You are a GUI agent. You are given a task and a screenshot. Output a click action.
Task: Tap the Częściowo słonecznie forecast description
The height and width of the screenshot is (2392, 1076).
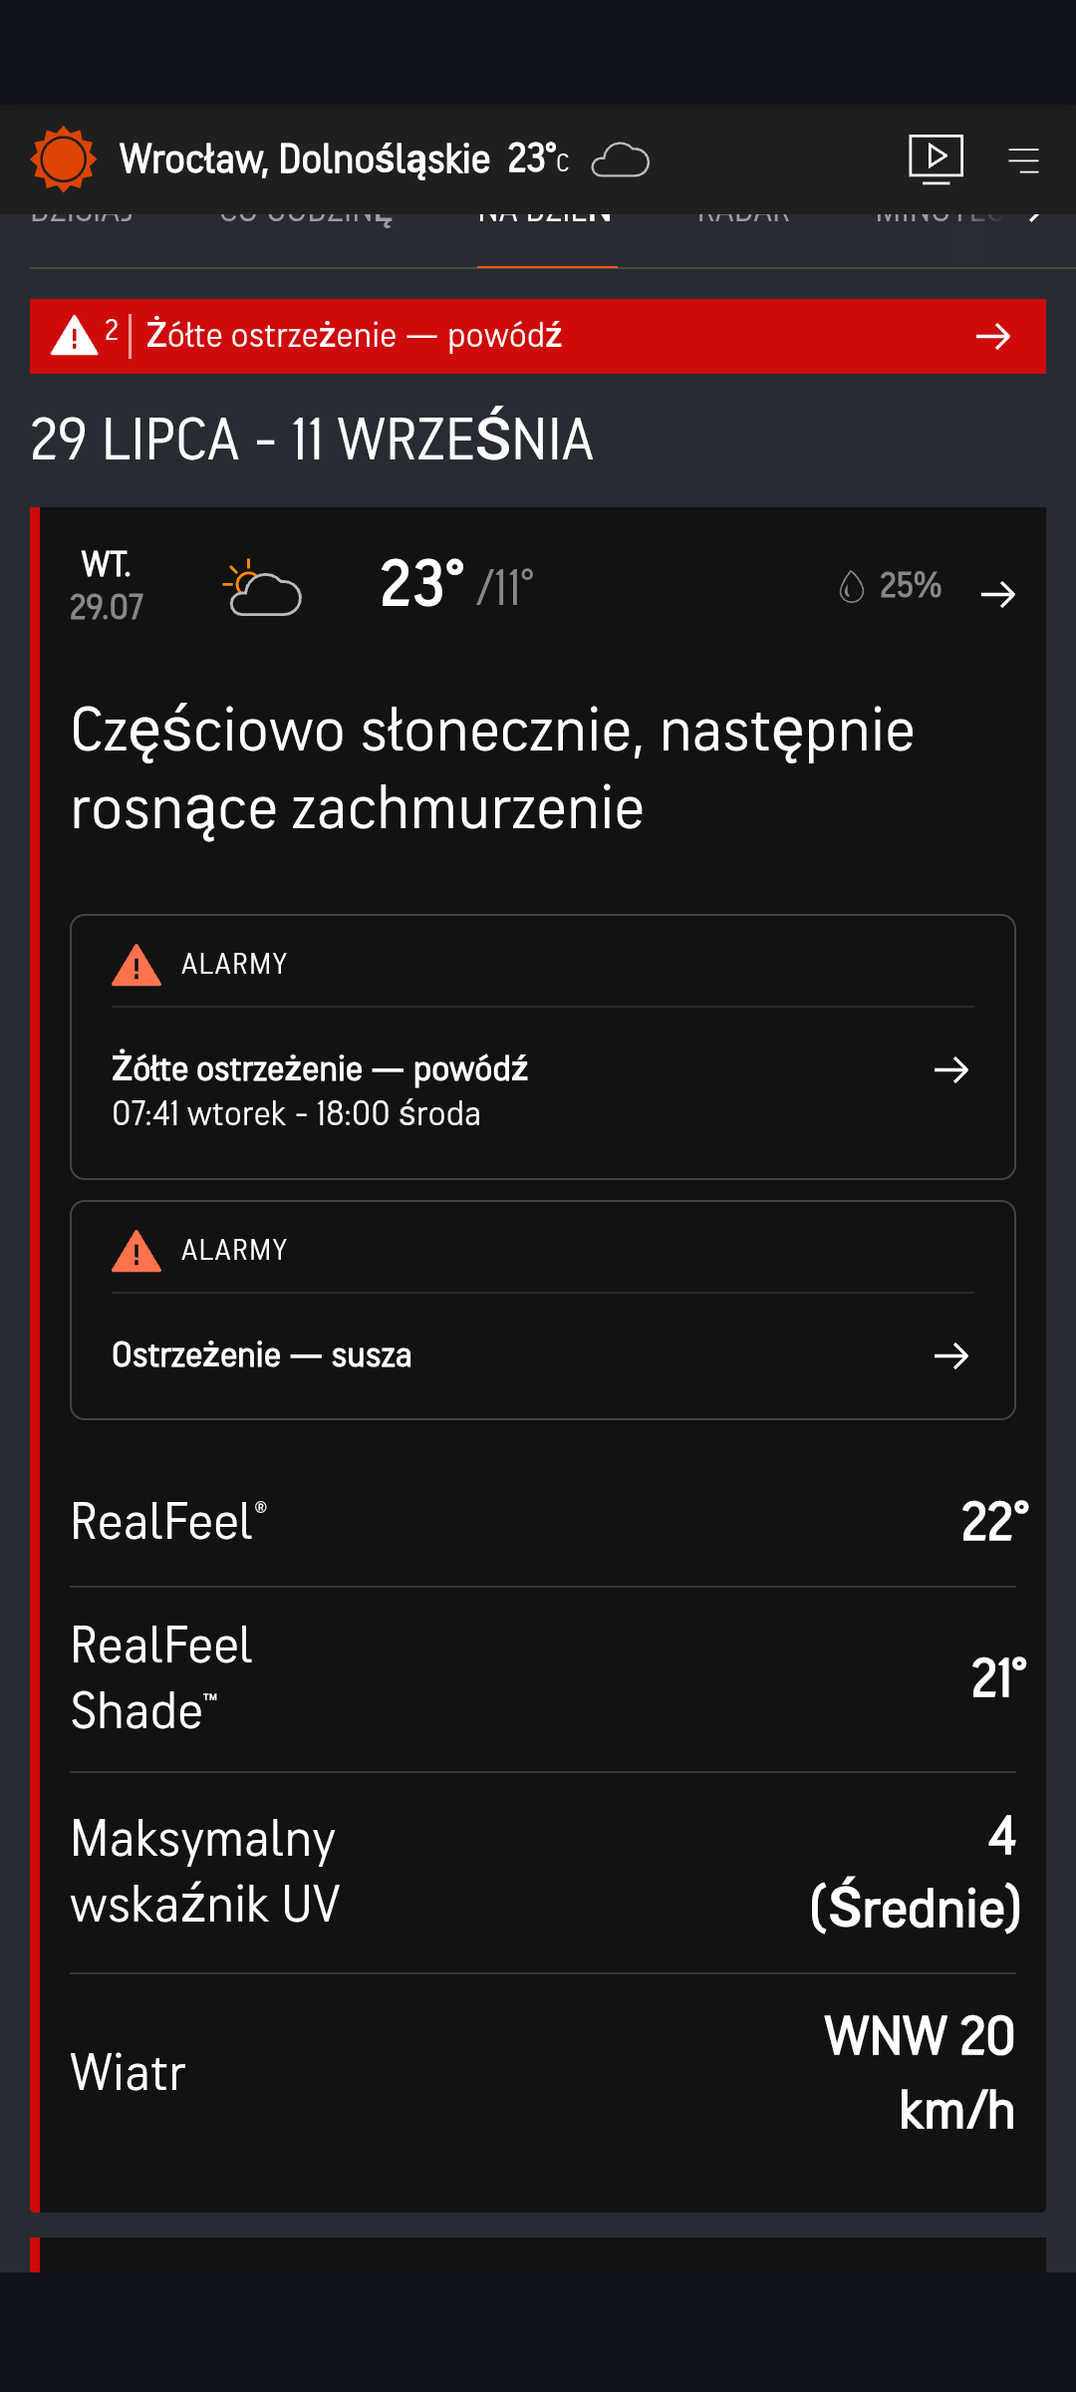click(x=492, y=768)
